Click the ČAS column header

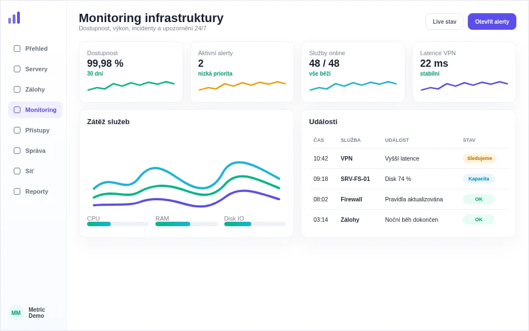tap(319, 140)
